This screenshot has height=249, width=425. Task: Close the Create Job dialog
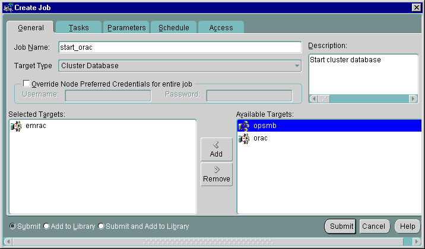416,7
